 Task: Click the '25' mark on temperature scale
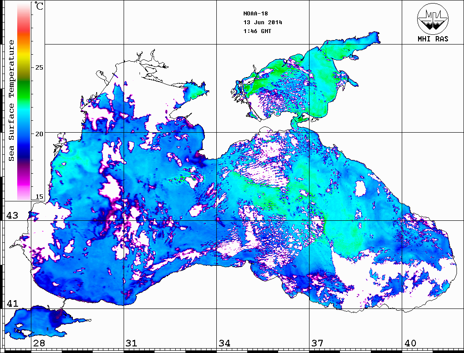tap(39, 67)
